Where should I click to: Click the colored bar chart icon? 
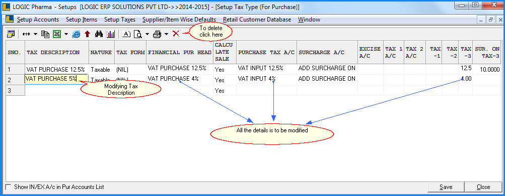pos(111,34)
